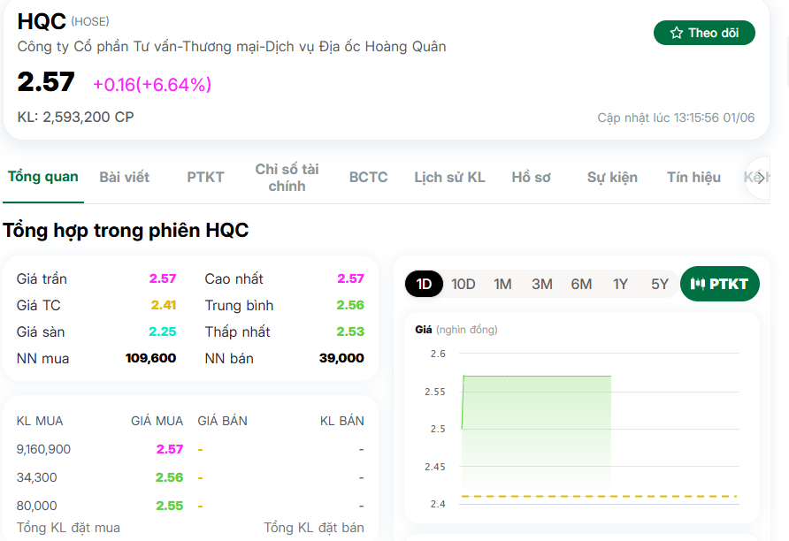Click the Giá trần value 2.57
This screenshot has width=789, height=541.
(x=163, y=278)
